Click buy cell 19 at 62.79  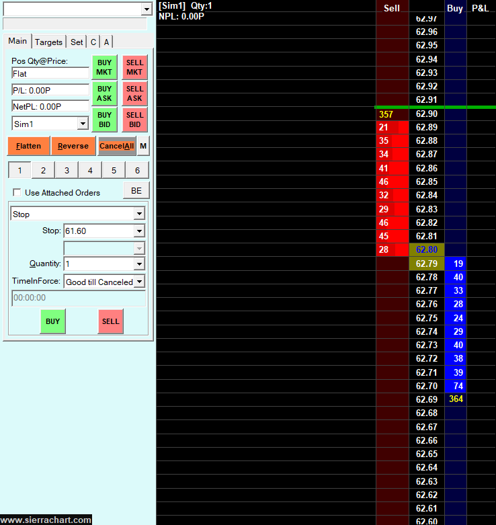456,264
